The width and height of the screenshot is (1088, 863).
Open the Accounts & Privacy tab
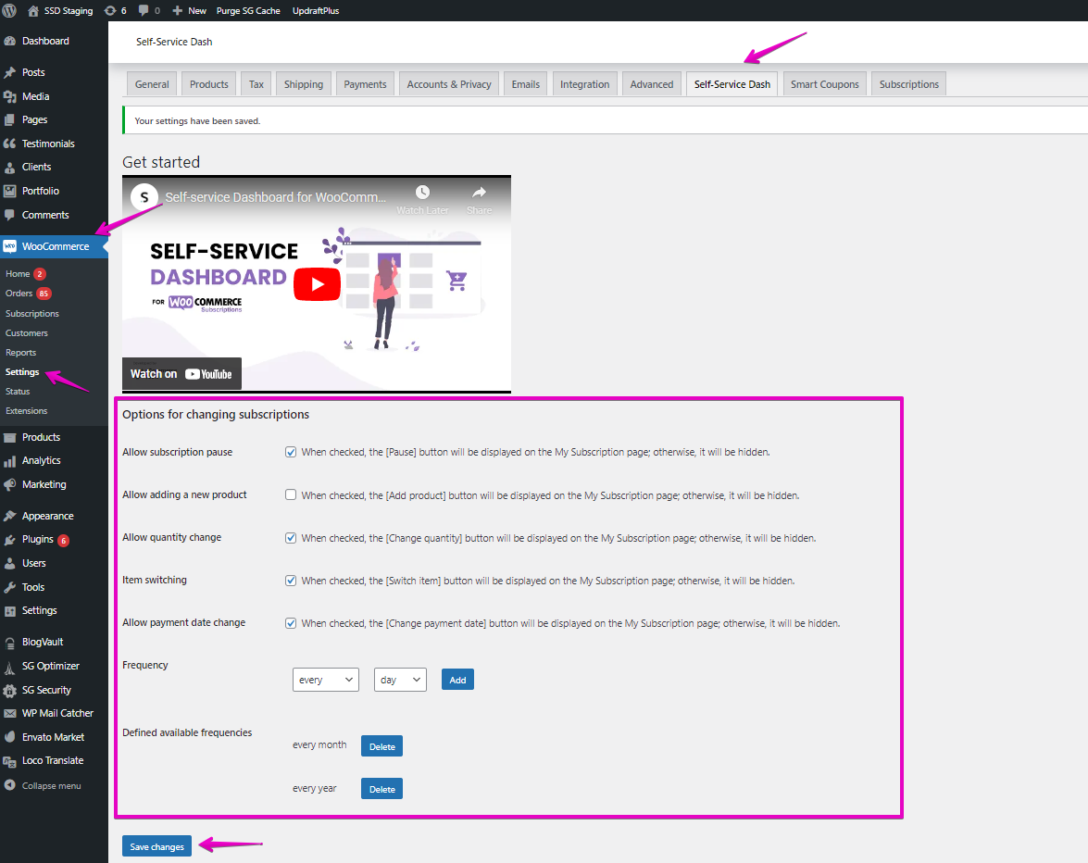tap(449, 84)
